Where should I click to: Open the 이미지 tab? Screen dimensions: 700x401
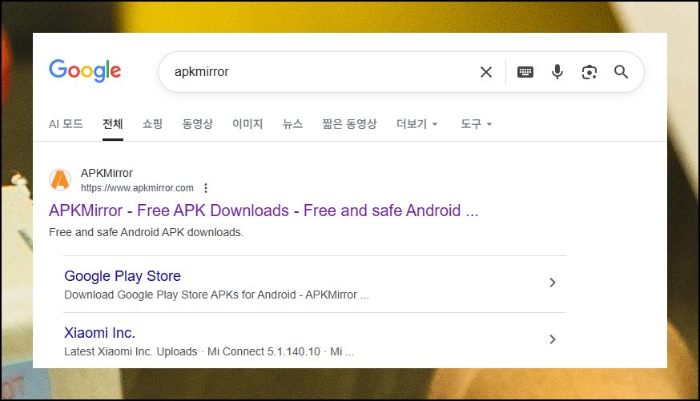coord(247,123)
